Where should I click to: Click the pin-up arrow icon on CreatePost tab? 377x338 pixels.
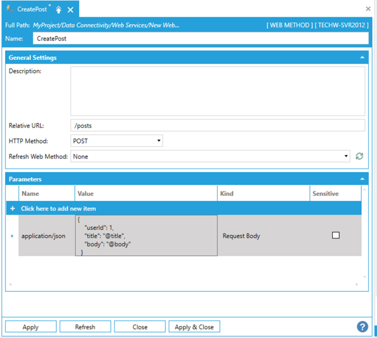click(59, 10)
